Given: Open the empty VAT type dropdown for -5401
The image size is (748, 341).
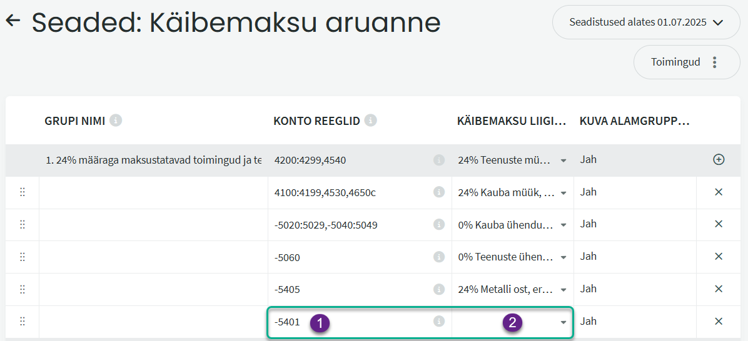Looking at the screenshot, I should click(563, 322).
